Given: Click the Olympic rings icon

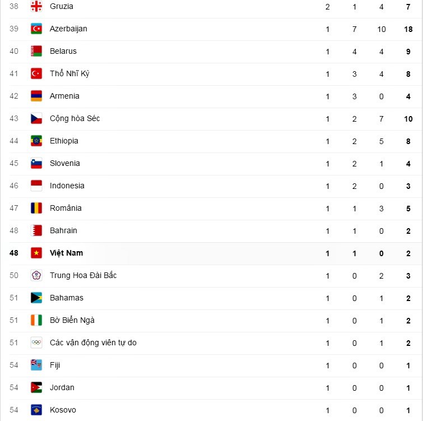Looking at the screenshot, I should click(36, 343).
